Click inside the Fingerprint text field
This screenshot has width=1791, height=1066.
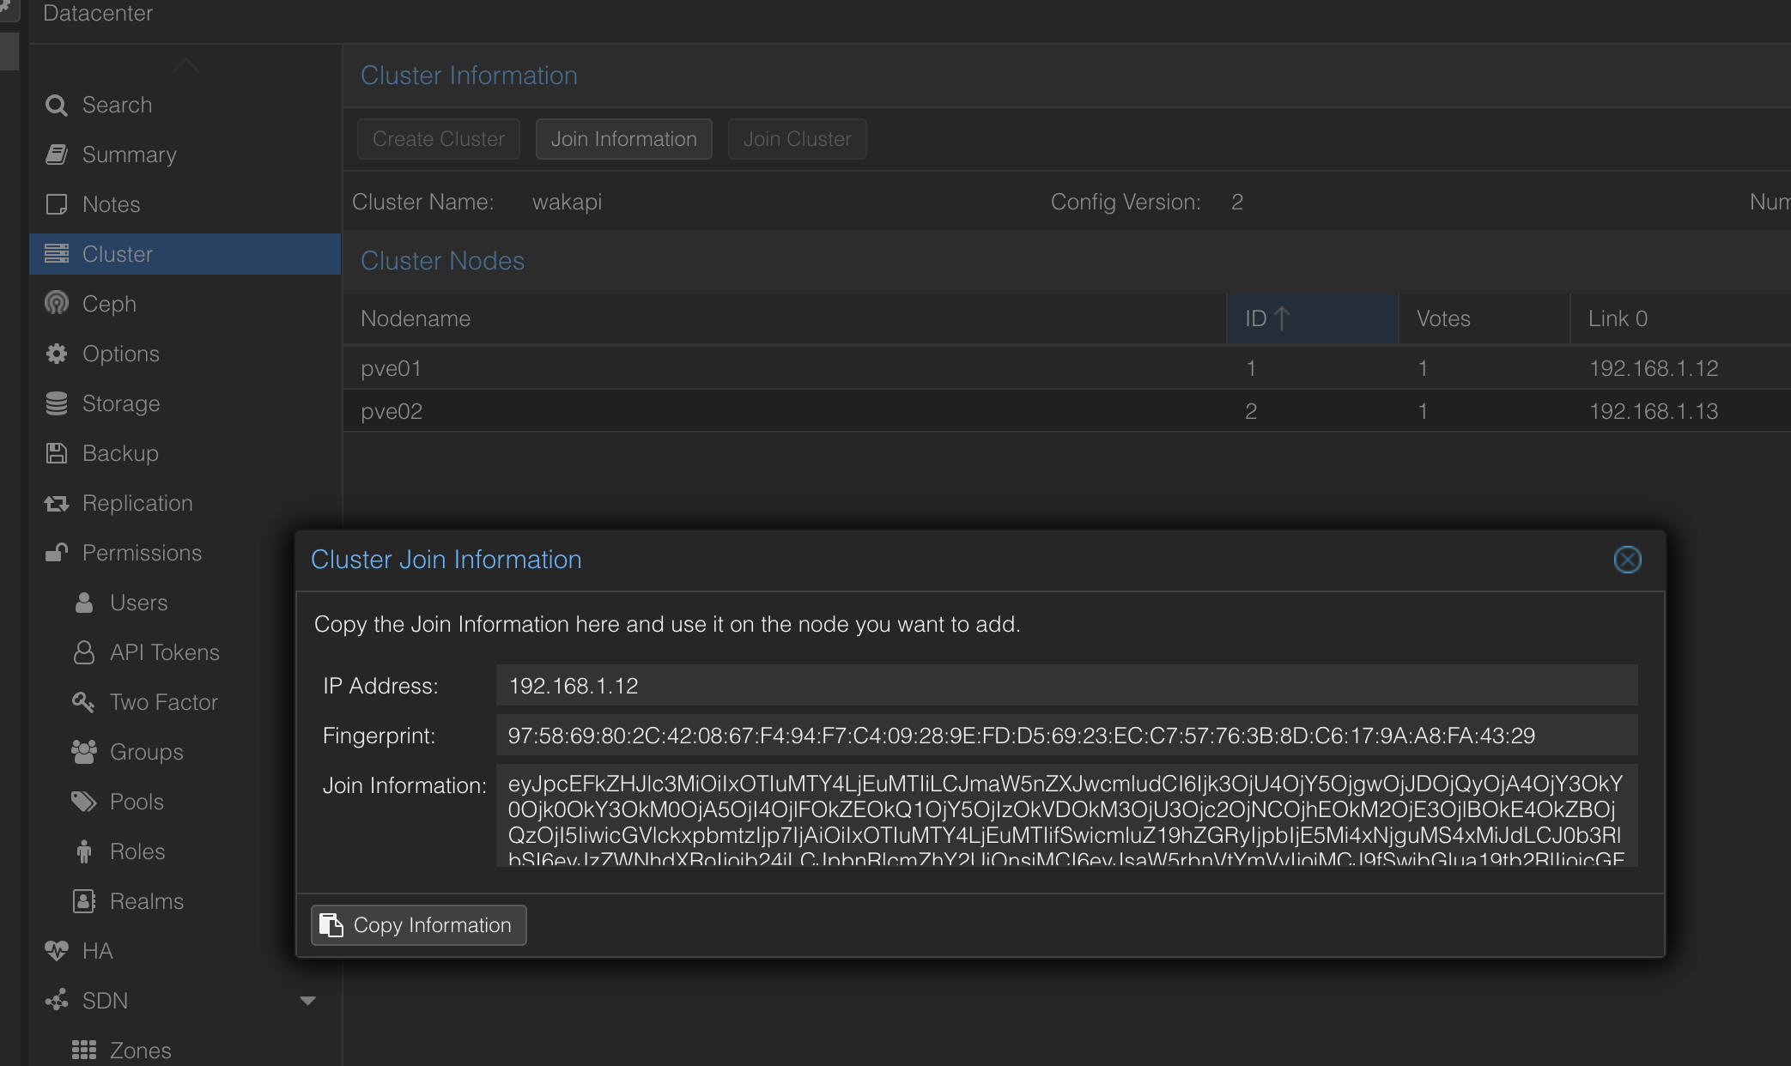coord(1065,736)
